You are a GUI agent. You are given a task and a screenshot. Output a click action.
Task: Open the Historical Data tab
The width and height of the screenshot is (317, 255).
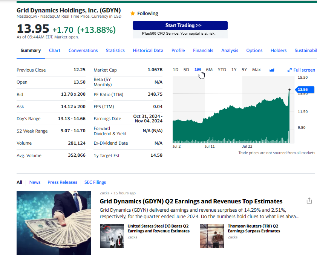148,50
